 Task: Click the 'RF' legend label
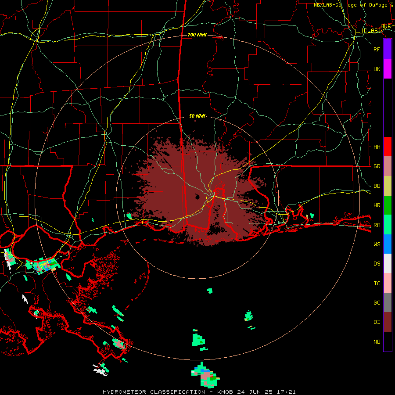[377, 49]
